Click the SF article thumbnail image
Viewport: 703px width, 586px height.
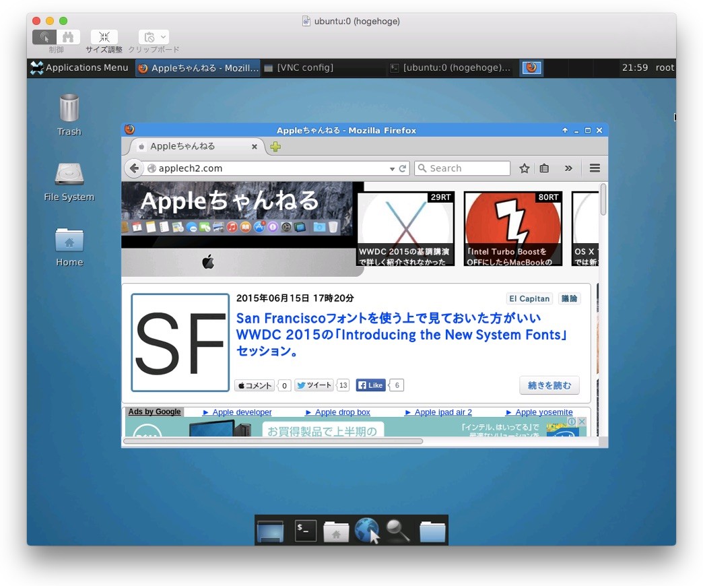point(180,343)
